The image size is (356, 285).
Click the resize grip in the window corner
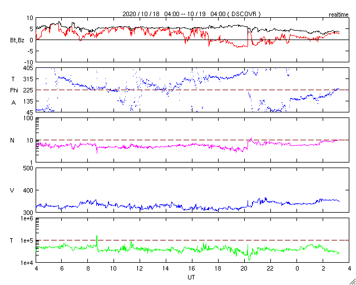pyautogui.click(x=352, y=281)
